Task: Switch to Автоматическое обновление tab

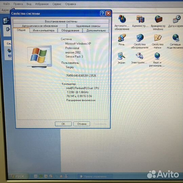Action: [x=40, y=26]
